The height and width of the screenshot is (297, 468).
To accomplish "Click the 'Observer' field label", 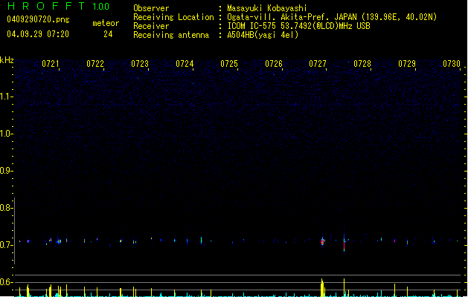I will click(151, 8).
